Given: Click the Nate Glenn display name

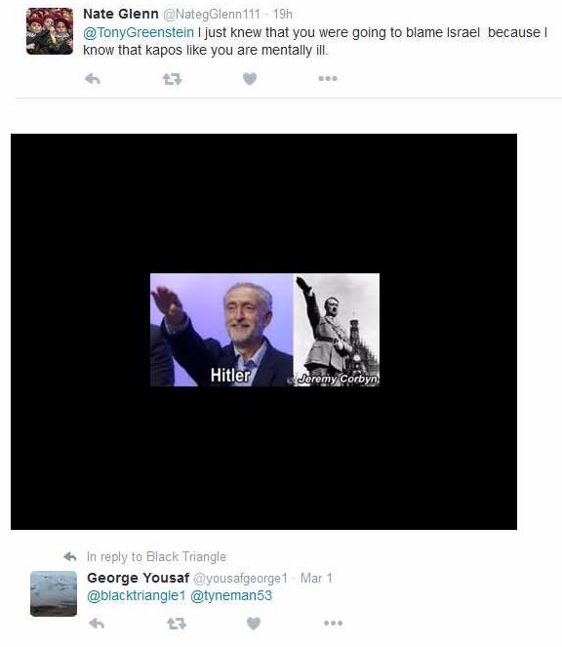Looking at the screenshot, I should tap(120, 14).
